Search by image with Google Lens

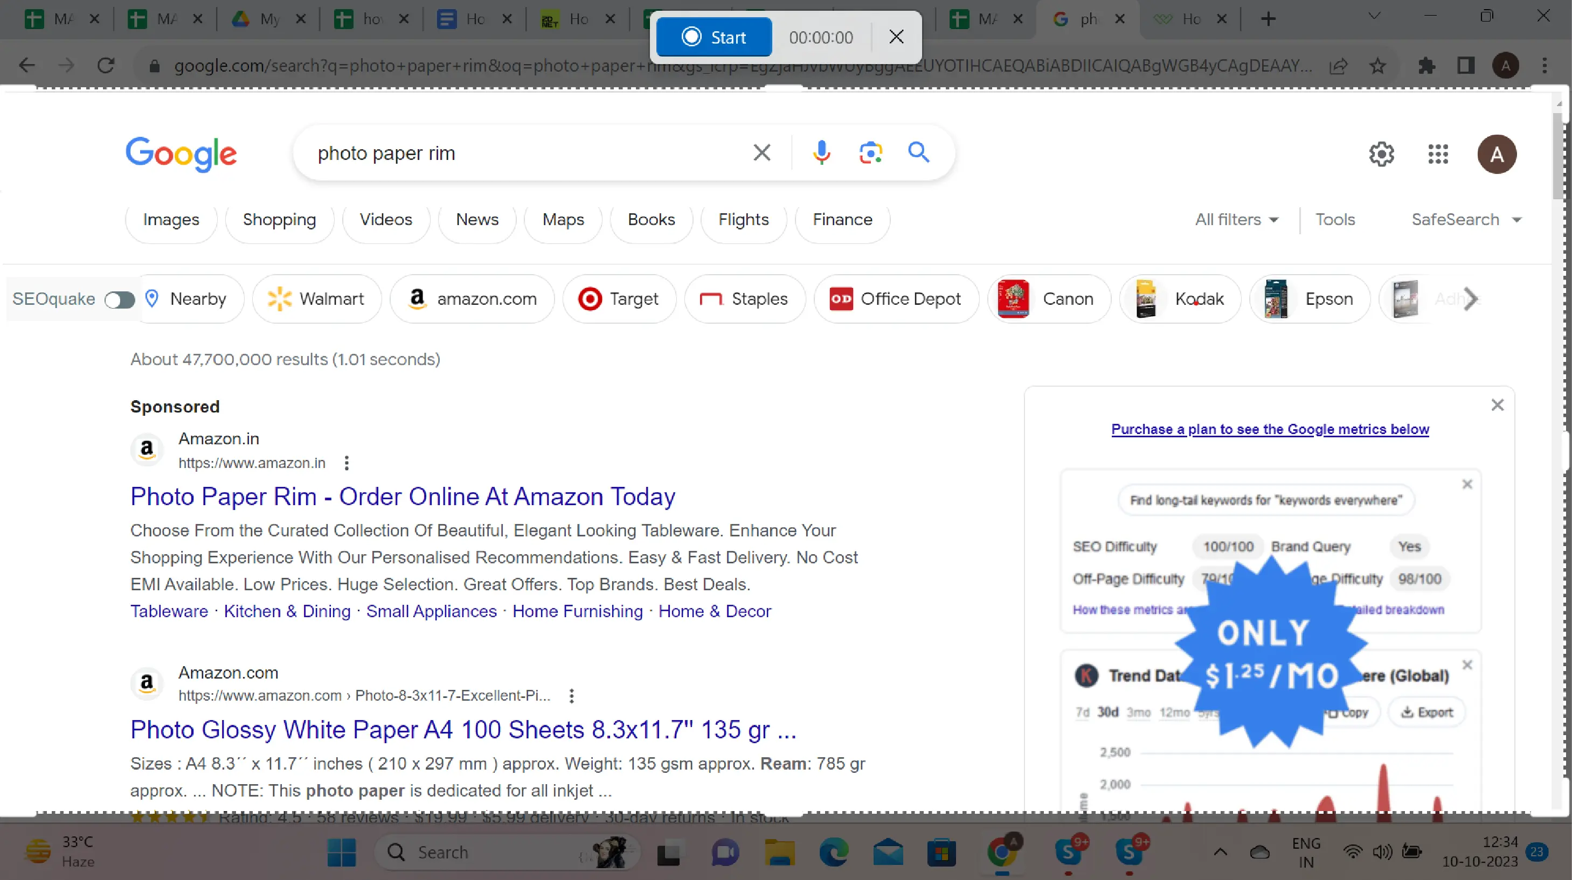click(x=870, y=152)
